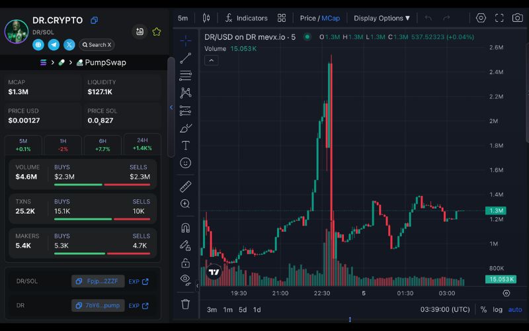This screenshot has width=529, height=331.
Task: Select the zoom in tool
Action: [x=186, y=204]
